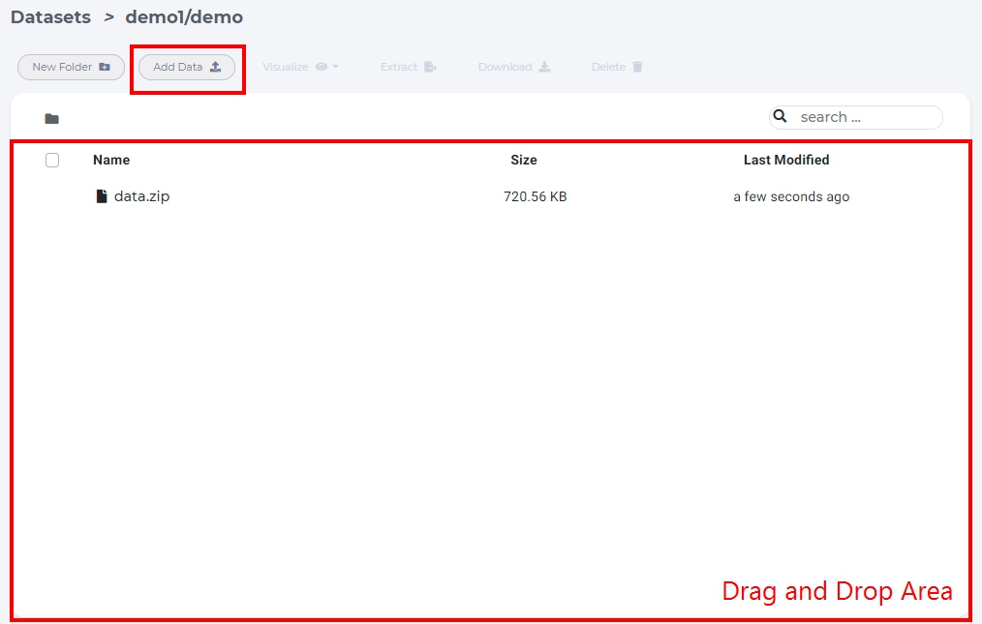
Task: Select the data.zip file name
Action: (x=142, y=196)
